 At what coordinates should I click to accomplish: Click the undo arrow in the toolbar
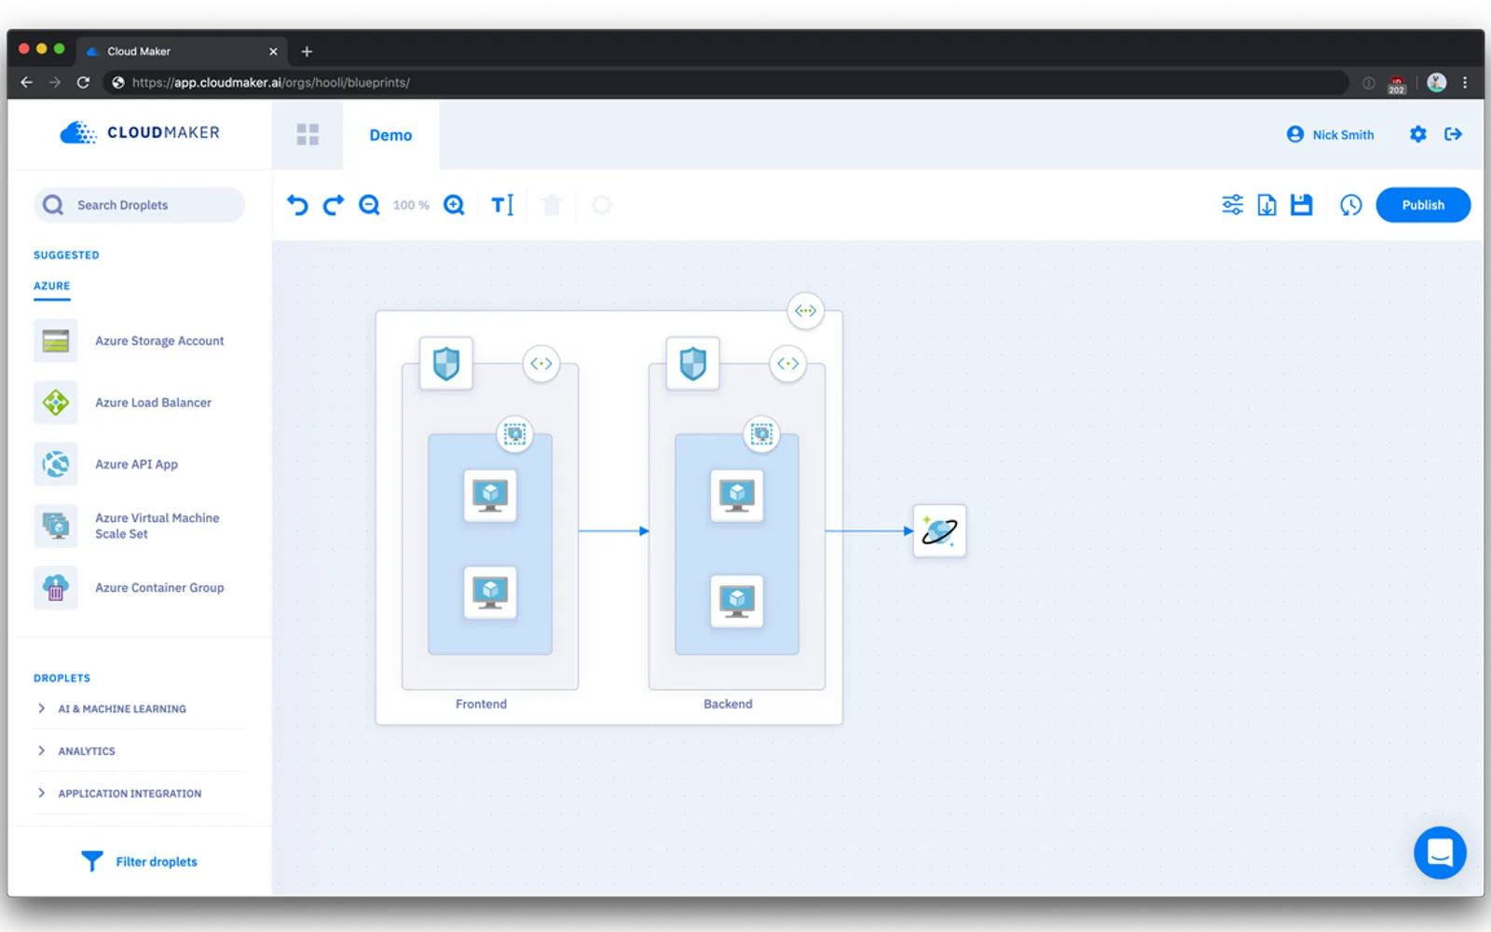click(x=297, y=205)
